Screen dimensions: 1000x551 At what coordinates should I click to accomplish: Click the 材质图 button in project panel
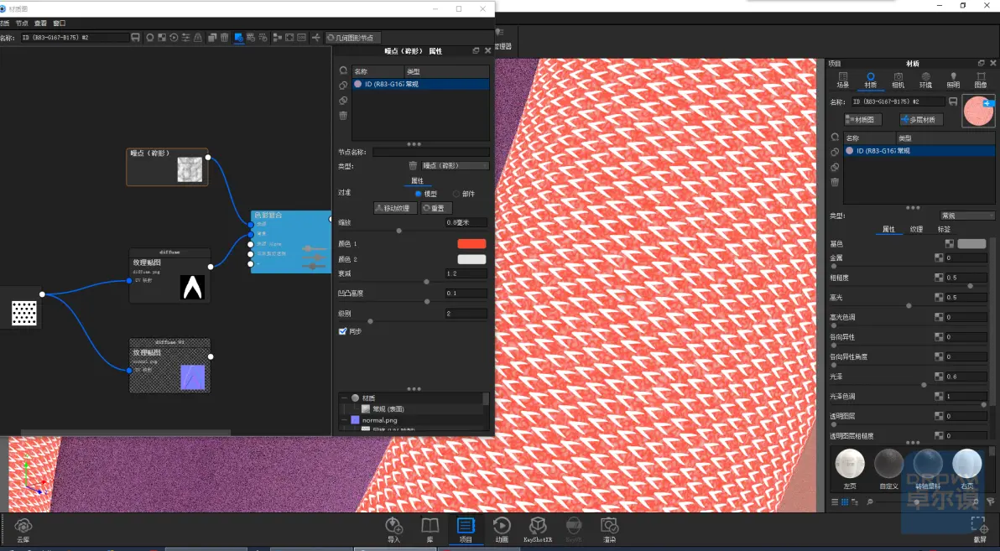[863, 119]
